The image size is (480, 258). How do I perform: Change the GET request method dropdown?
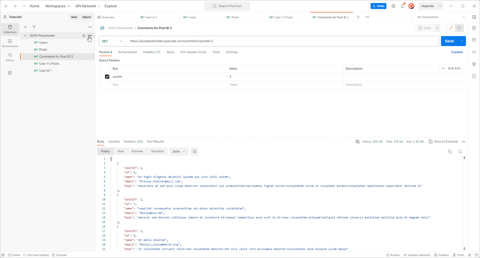[x=112, y=41]
